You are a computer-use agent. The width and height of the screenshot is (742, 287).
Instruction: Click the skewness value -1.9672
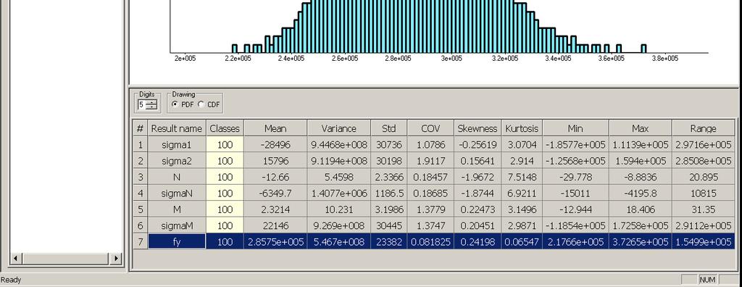478,177
